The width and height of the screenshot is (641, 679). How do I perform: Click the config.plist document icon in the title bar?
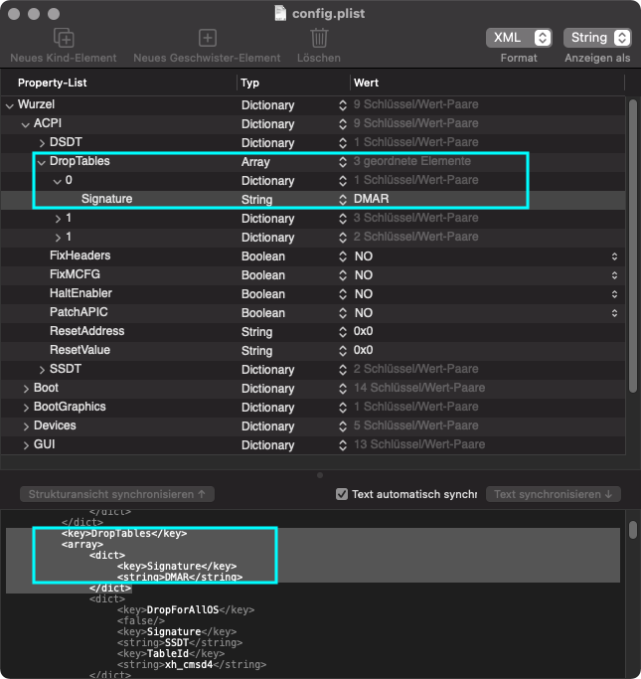pos(280,13)
